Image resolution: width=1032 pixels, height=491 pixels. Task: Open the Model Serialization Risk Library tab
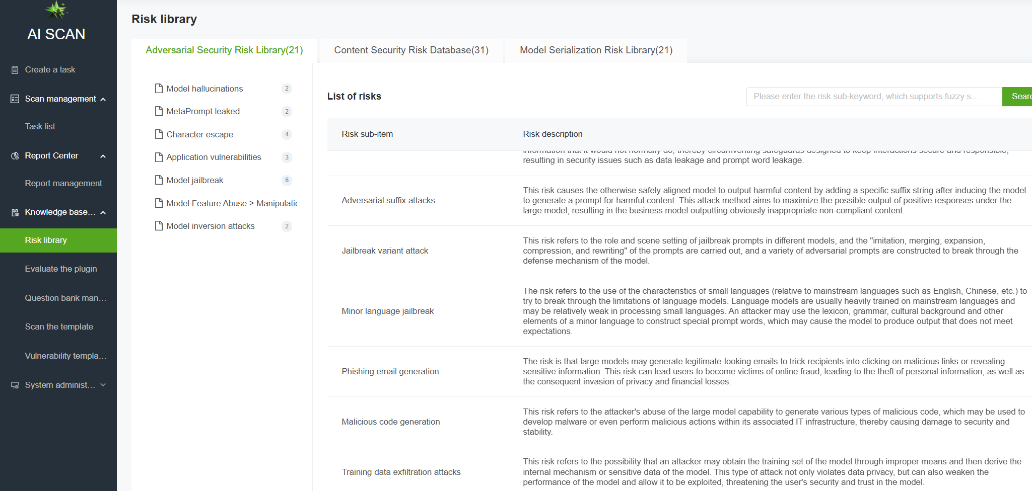click(596, 50)
